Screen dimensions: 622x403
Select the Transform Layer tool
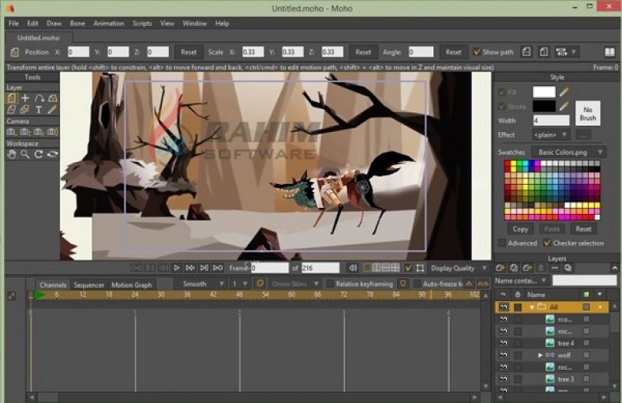coord(12,98)
